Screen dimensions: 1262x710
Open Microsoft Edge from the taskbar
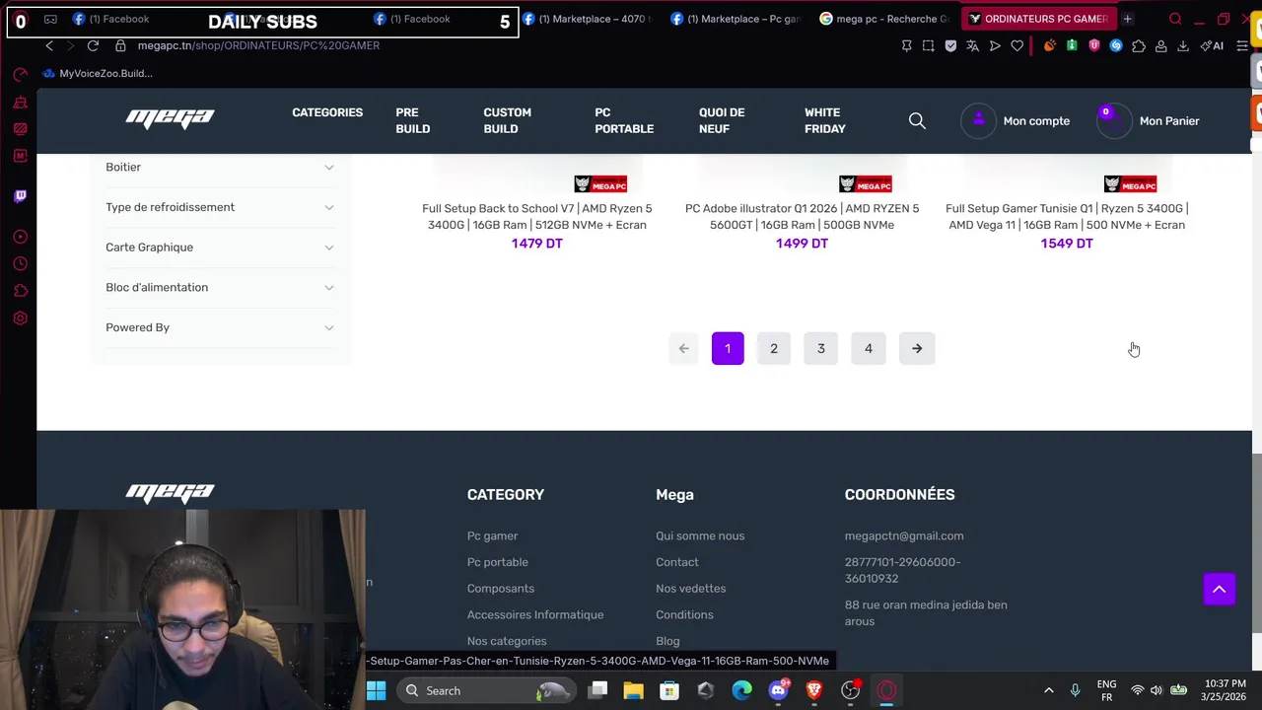click(x=741, y=690)
